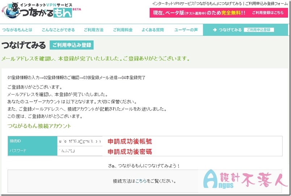Click the 接続ID label cell

tap(33, 141)
